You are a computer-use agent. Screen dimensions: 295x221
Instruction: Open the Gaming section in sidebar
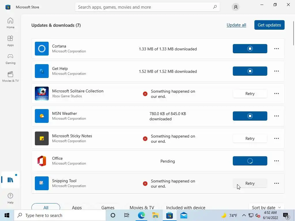click(x=10, y=59)
